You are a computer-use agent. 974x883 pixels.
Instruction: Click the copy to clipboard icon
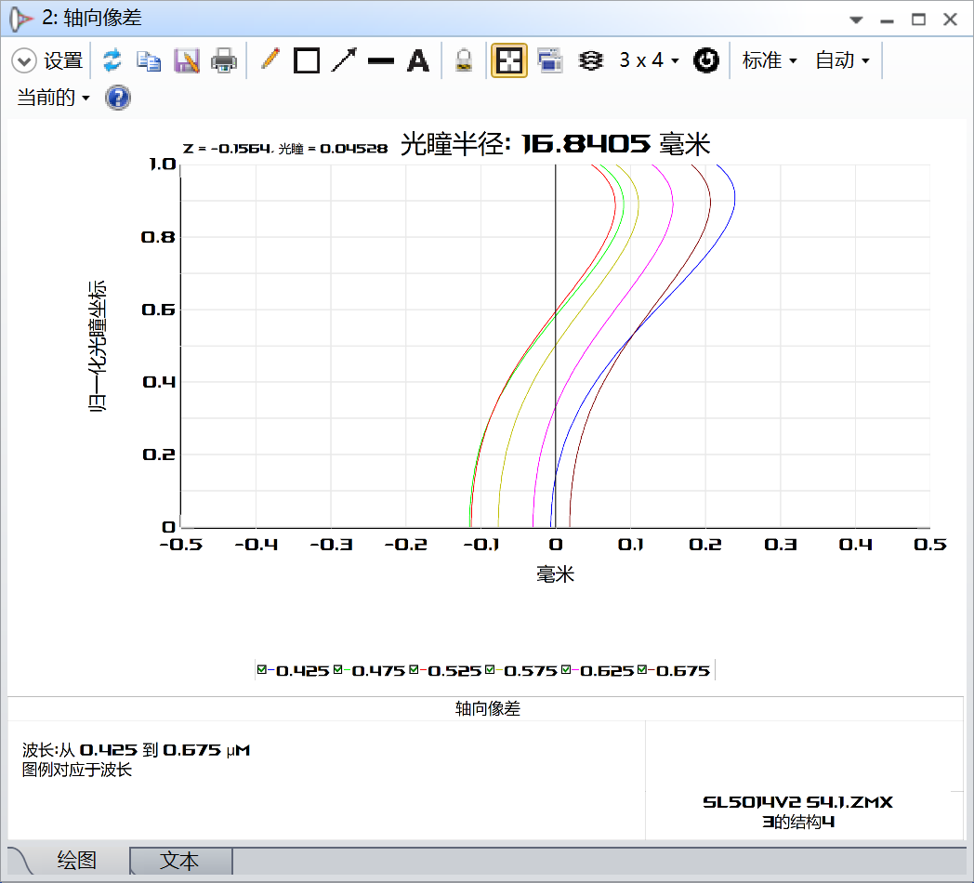tap(149, 61)
